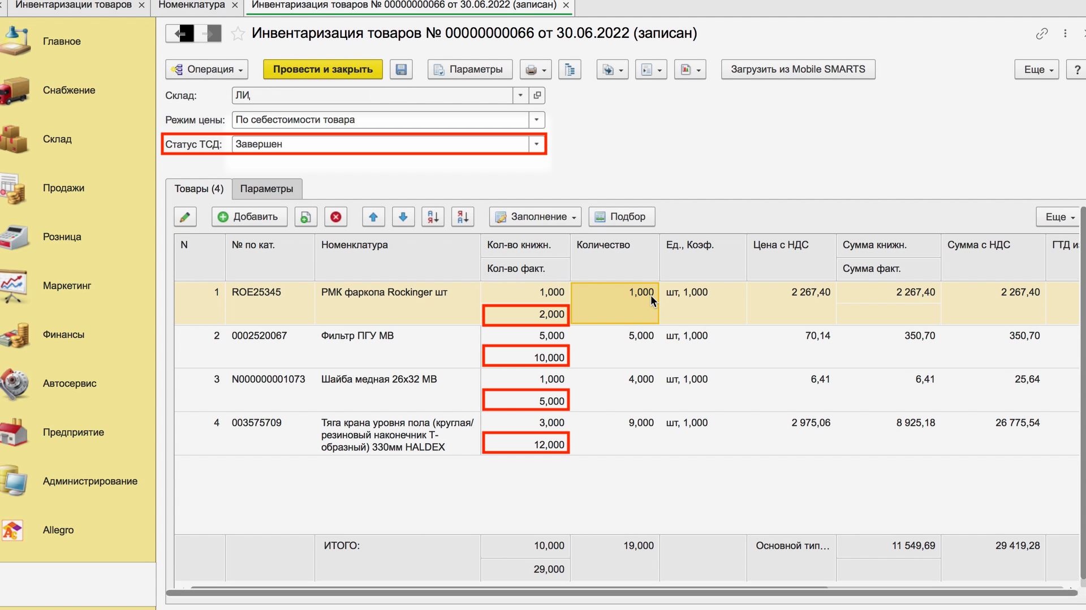Expand the Склад dropdown arrow
Image resolution: width=1086 pixels, height=610 pixels.
[x=520, y=95]
